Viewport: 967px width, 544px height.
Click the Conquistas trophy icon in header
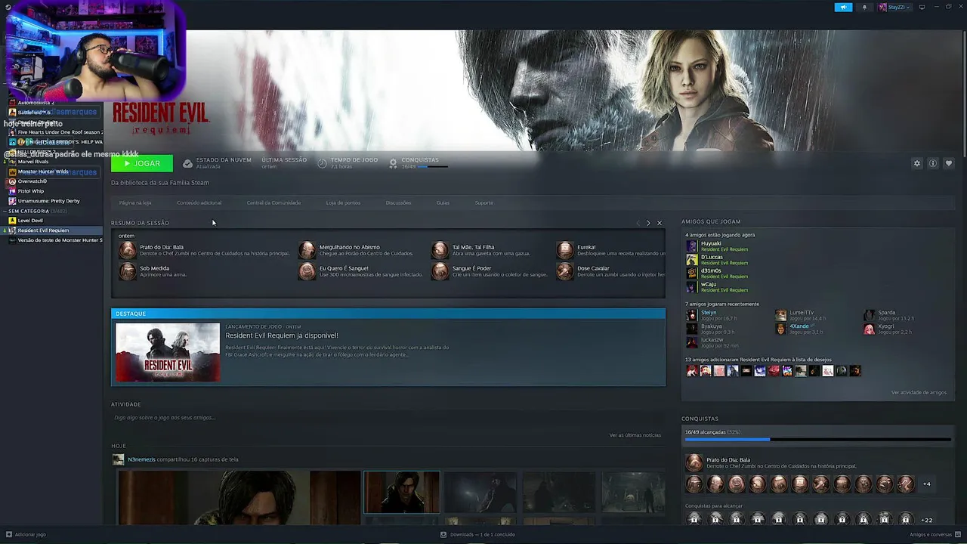(x=393, y=163)
